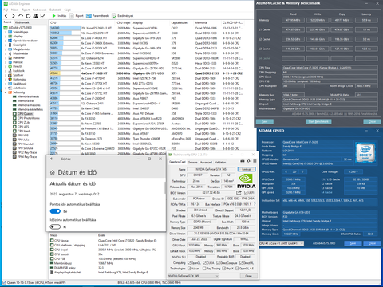Turn off Pontos idő automatikus beállítása switch
Viewport: 383px width, 287px height.
55,211
